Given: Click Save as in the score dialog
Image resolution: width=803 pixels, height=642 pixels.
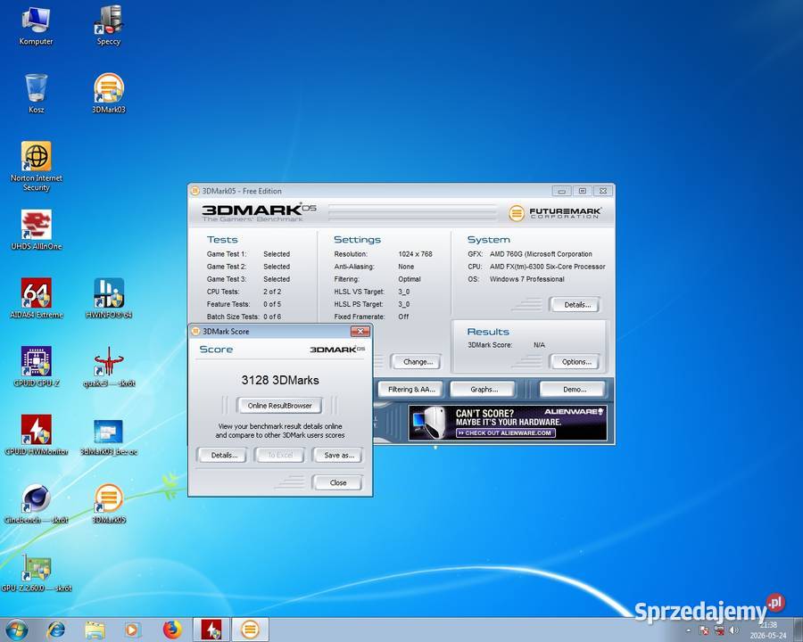Looking at the screenshot, I should 338,455.
